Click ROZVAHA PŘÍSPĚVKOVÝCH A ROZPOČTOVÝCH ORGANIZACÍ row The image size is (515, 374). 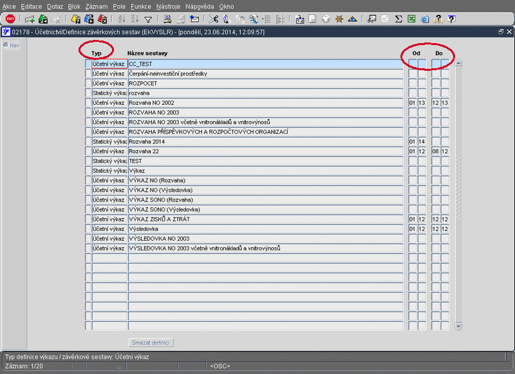[x=265, y=132]
